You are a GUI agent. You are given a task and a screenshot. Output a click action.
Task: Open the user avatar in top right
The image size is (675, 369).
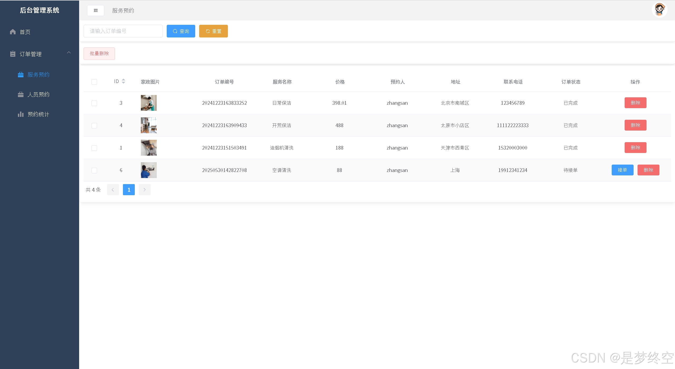(659, 10)
